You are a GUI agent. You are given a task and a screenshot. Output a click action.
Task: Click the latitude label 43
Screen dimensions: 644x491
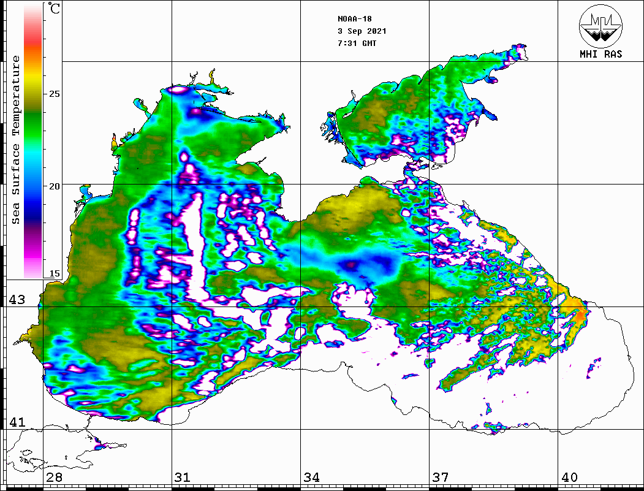17,300
